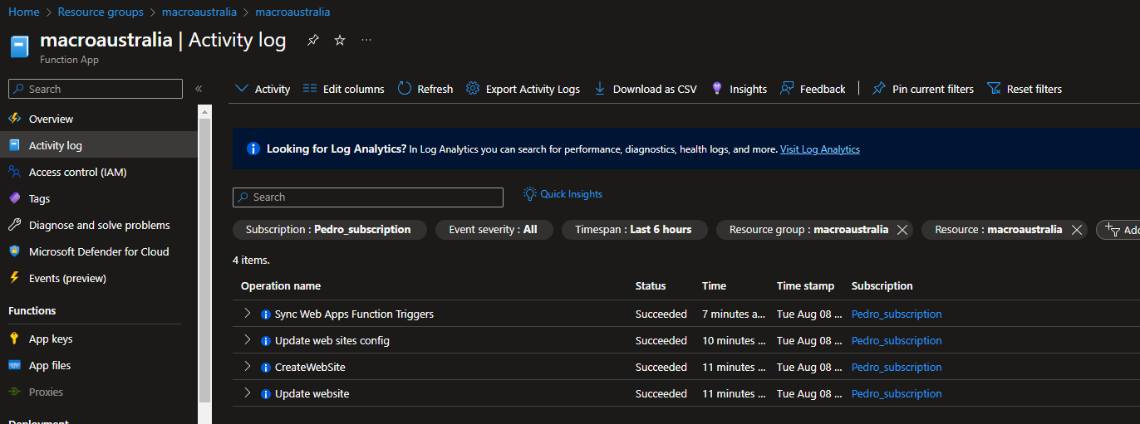This screenshot has width=1140, height=424.
Task: Open Tags menu item
Action: tap(99, 198)
